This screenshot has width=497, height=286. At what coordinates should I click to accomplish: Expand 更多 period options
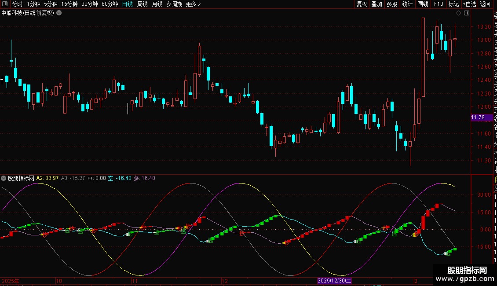[194, 4]
